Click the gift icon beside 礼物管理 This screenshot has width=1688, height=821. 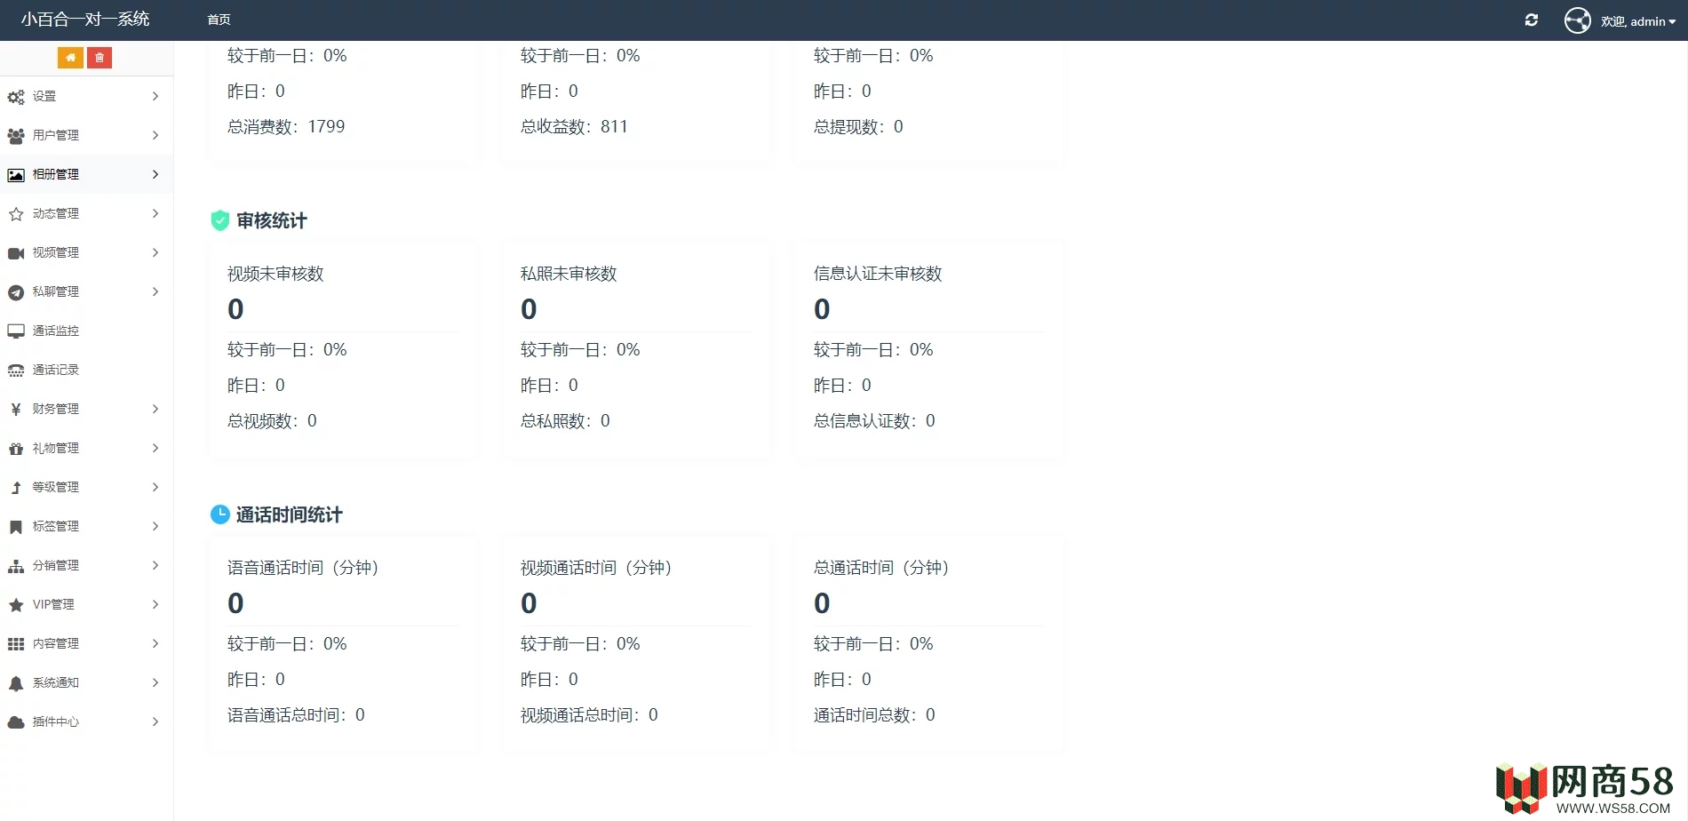coord(16,449)
